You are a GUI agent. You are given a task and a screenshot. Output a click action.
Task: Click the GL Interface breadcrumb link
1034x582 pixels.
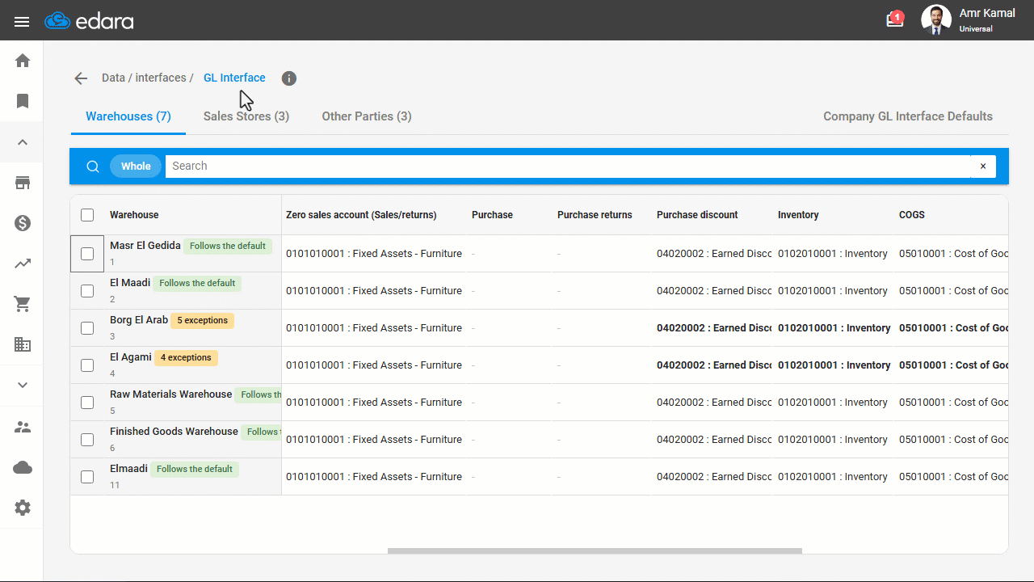pos(234,78)
